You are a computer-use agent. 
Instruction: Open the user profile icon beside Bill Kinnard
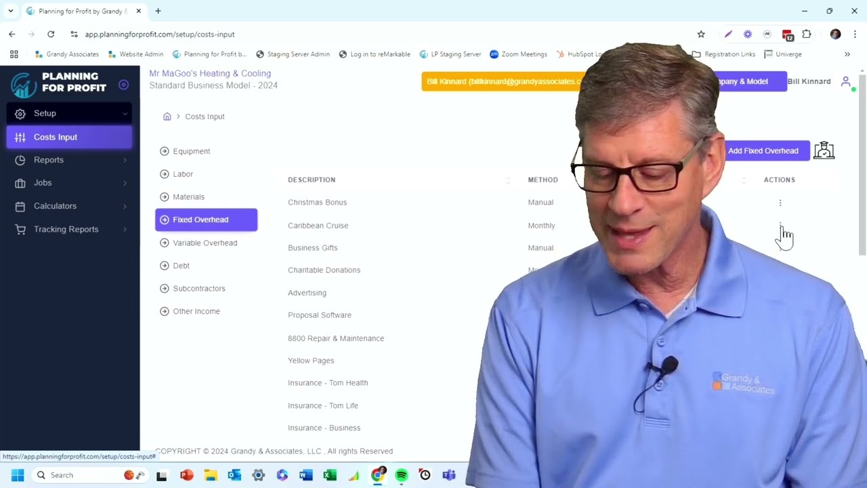846,81
